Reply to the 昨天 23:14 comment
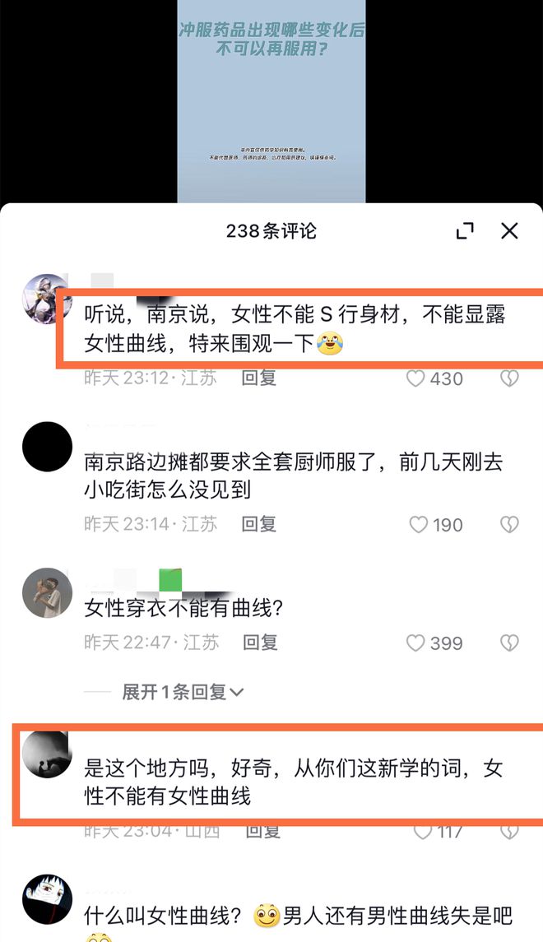543x942 pixels. pyautogui.click(x=259, y=524)
